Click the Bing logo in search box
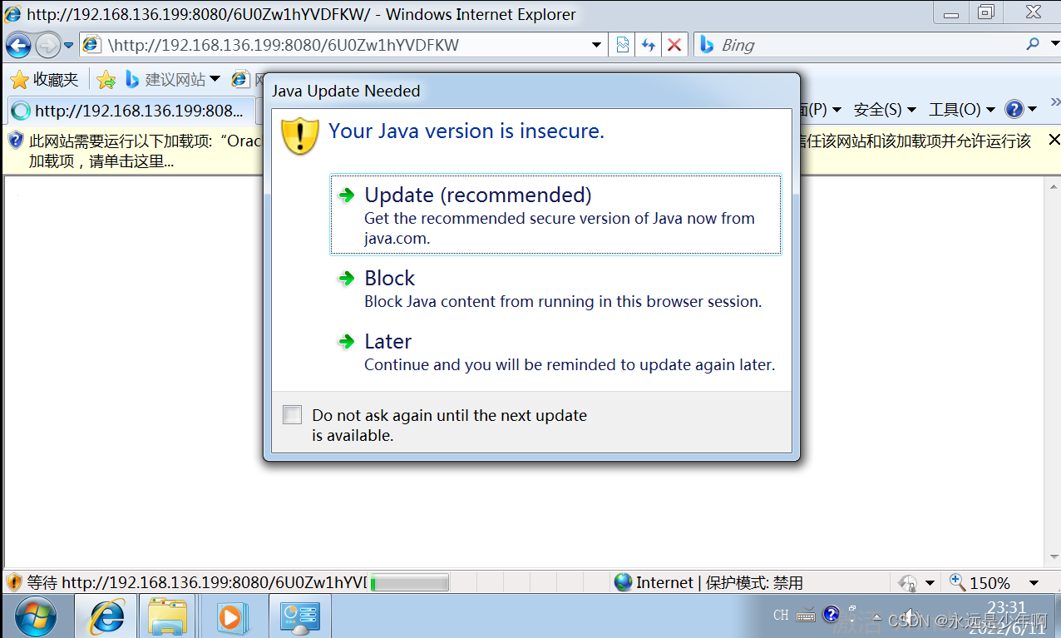Image resolution: width=1061 pixels, height=638 pixels. coord(707,45)
